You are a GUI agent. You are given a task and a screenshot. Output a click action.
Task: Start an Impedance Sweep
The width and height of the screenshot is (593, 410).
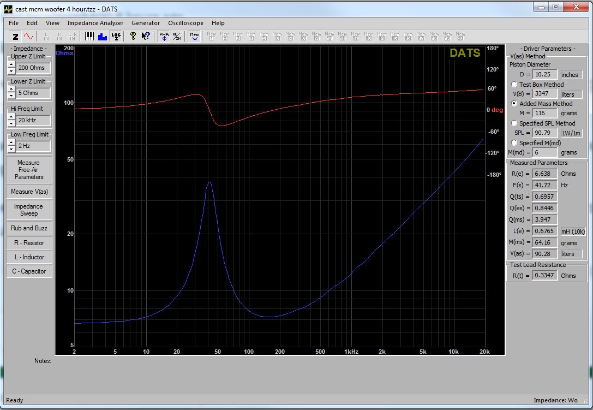pos(29,210)
